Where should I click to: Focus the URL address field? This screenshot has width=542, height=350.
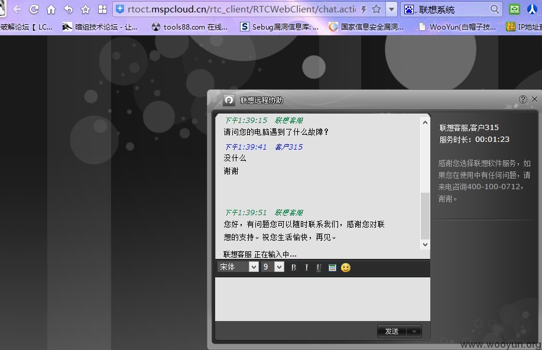click(x=242, y=9)
